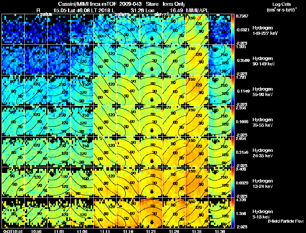
Task: Click the 'Ions Only' header text
Action: [174, 4]
